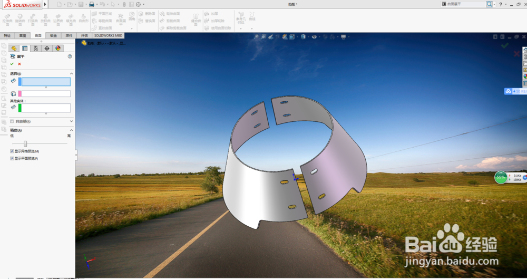Switch to the 草图 tab
The image size is (527, 279).
click(23, 35)
